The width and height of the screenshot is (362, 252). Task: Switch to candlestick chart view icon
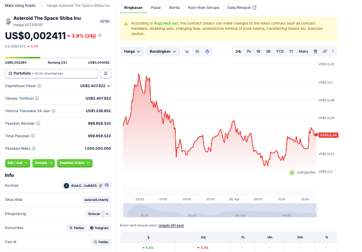197,52
